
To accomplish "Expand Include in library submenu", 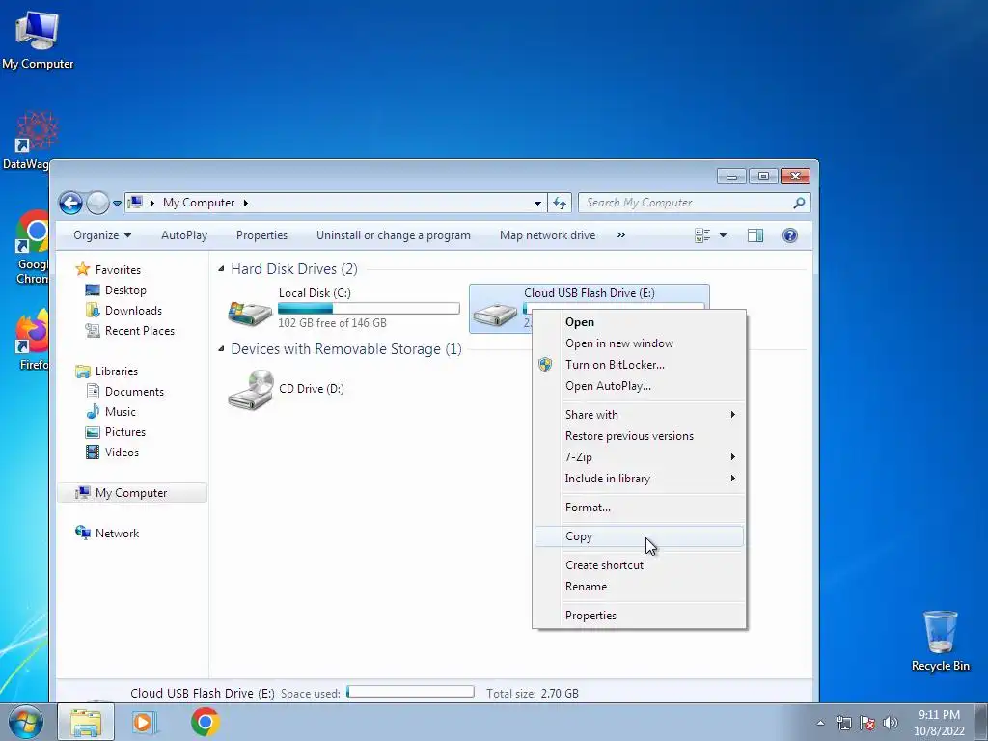I will coord(639,479).
